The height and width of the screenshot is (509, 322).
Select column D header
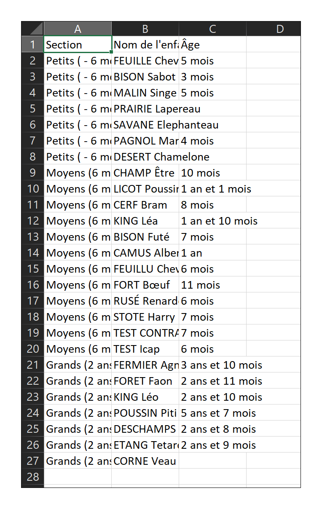click(x=274, y=29)
